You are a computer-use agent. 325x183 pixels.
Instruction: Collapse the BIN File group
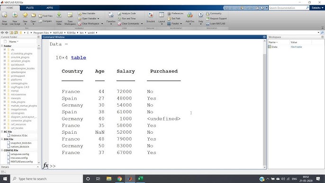pyautogui.click(x=2, y=139)
